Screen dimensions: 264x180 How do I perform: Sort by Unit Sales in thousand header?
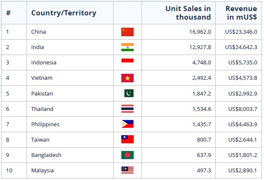coord(188,13)
